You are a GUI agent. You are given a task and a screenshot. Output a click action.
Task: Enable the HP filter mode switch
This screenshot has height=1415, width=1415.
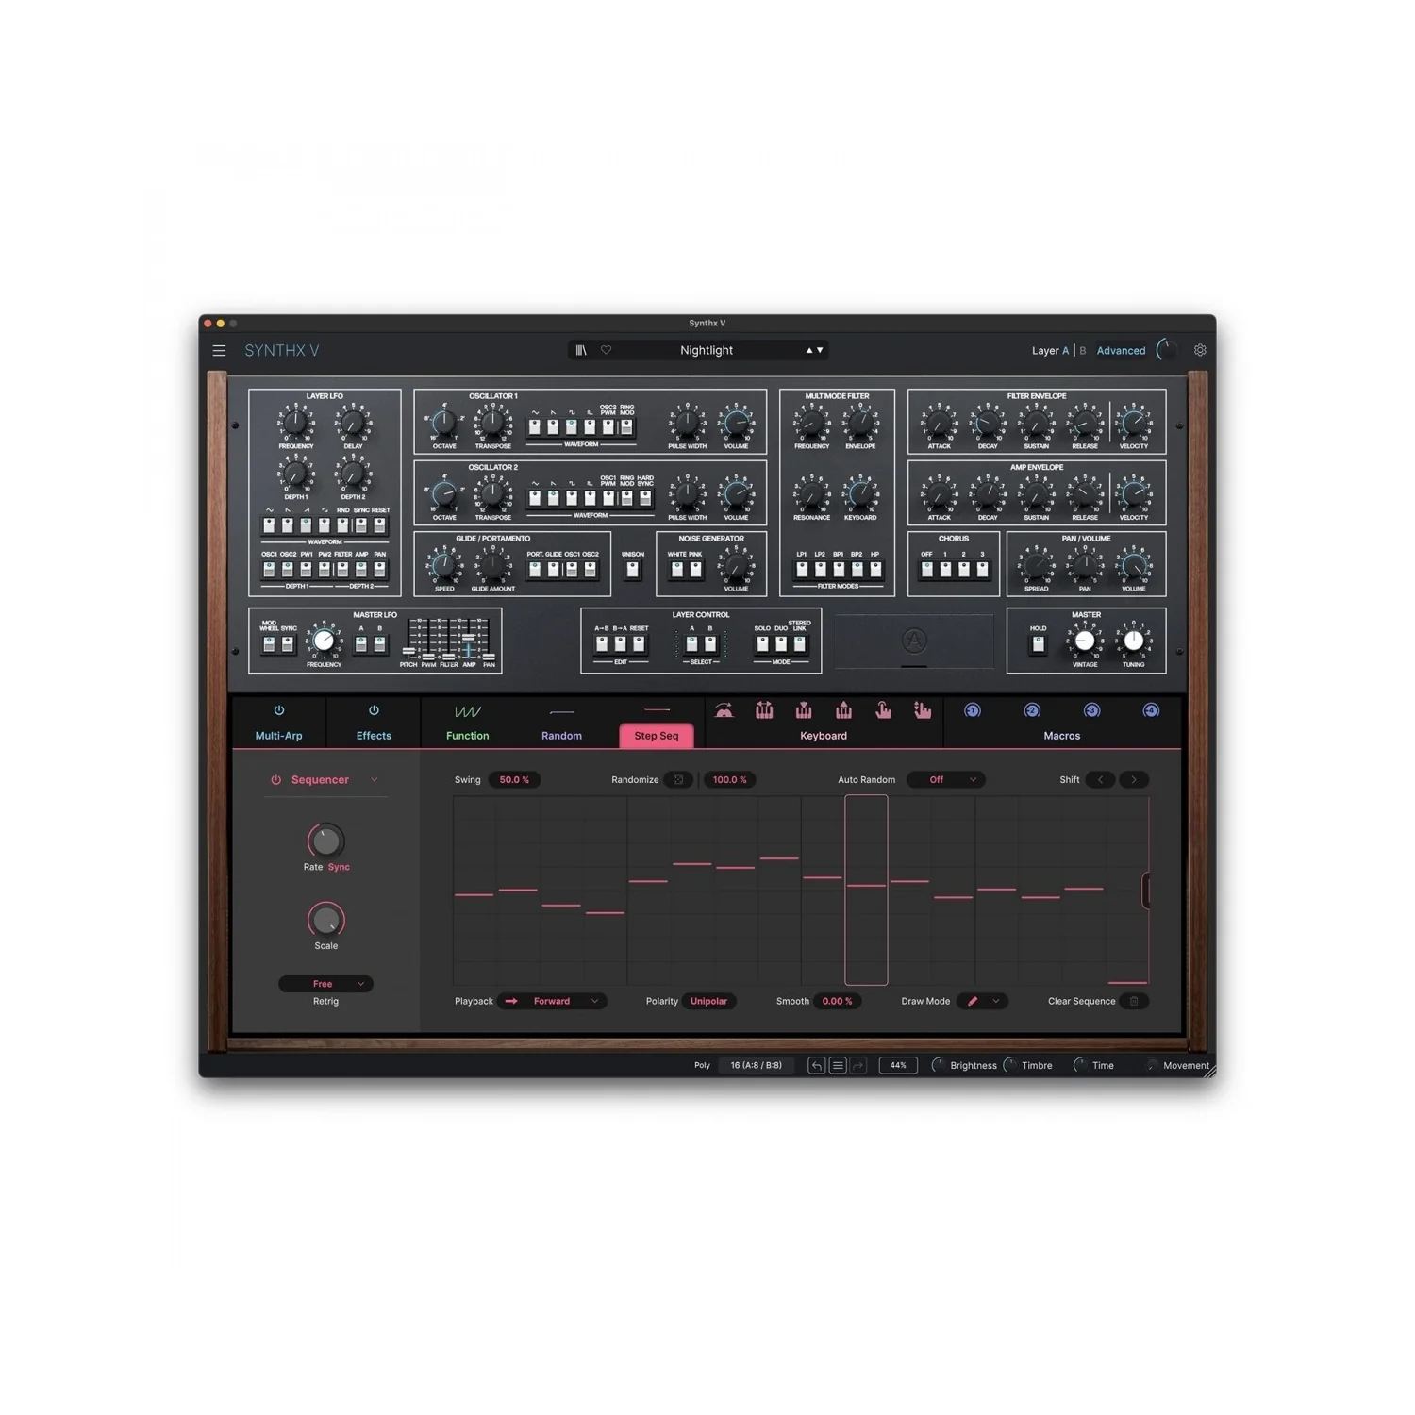point(875,570)
